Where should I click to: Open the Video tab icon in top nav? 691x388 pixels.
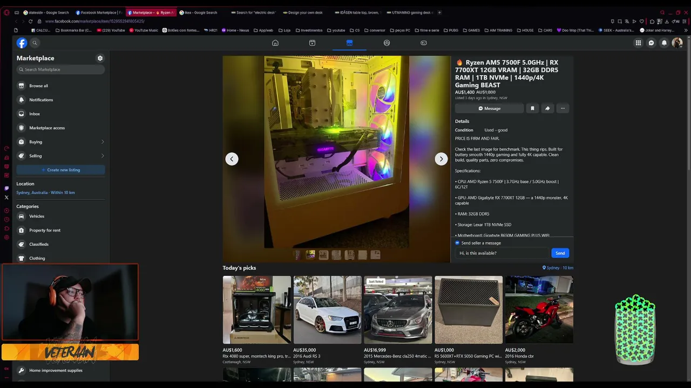click(312, 43)
